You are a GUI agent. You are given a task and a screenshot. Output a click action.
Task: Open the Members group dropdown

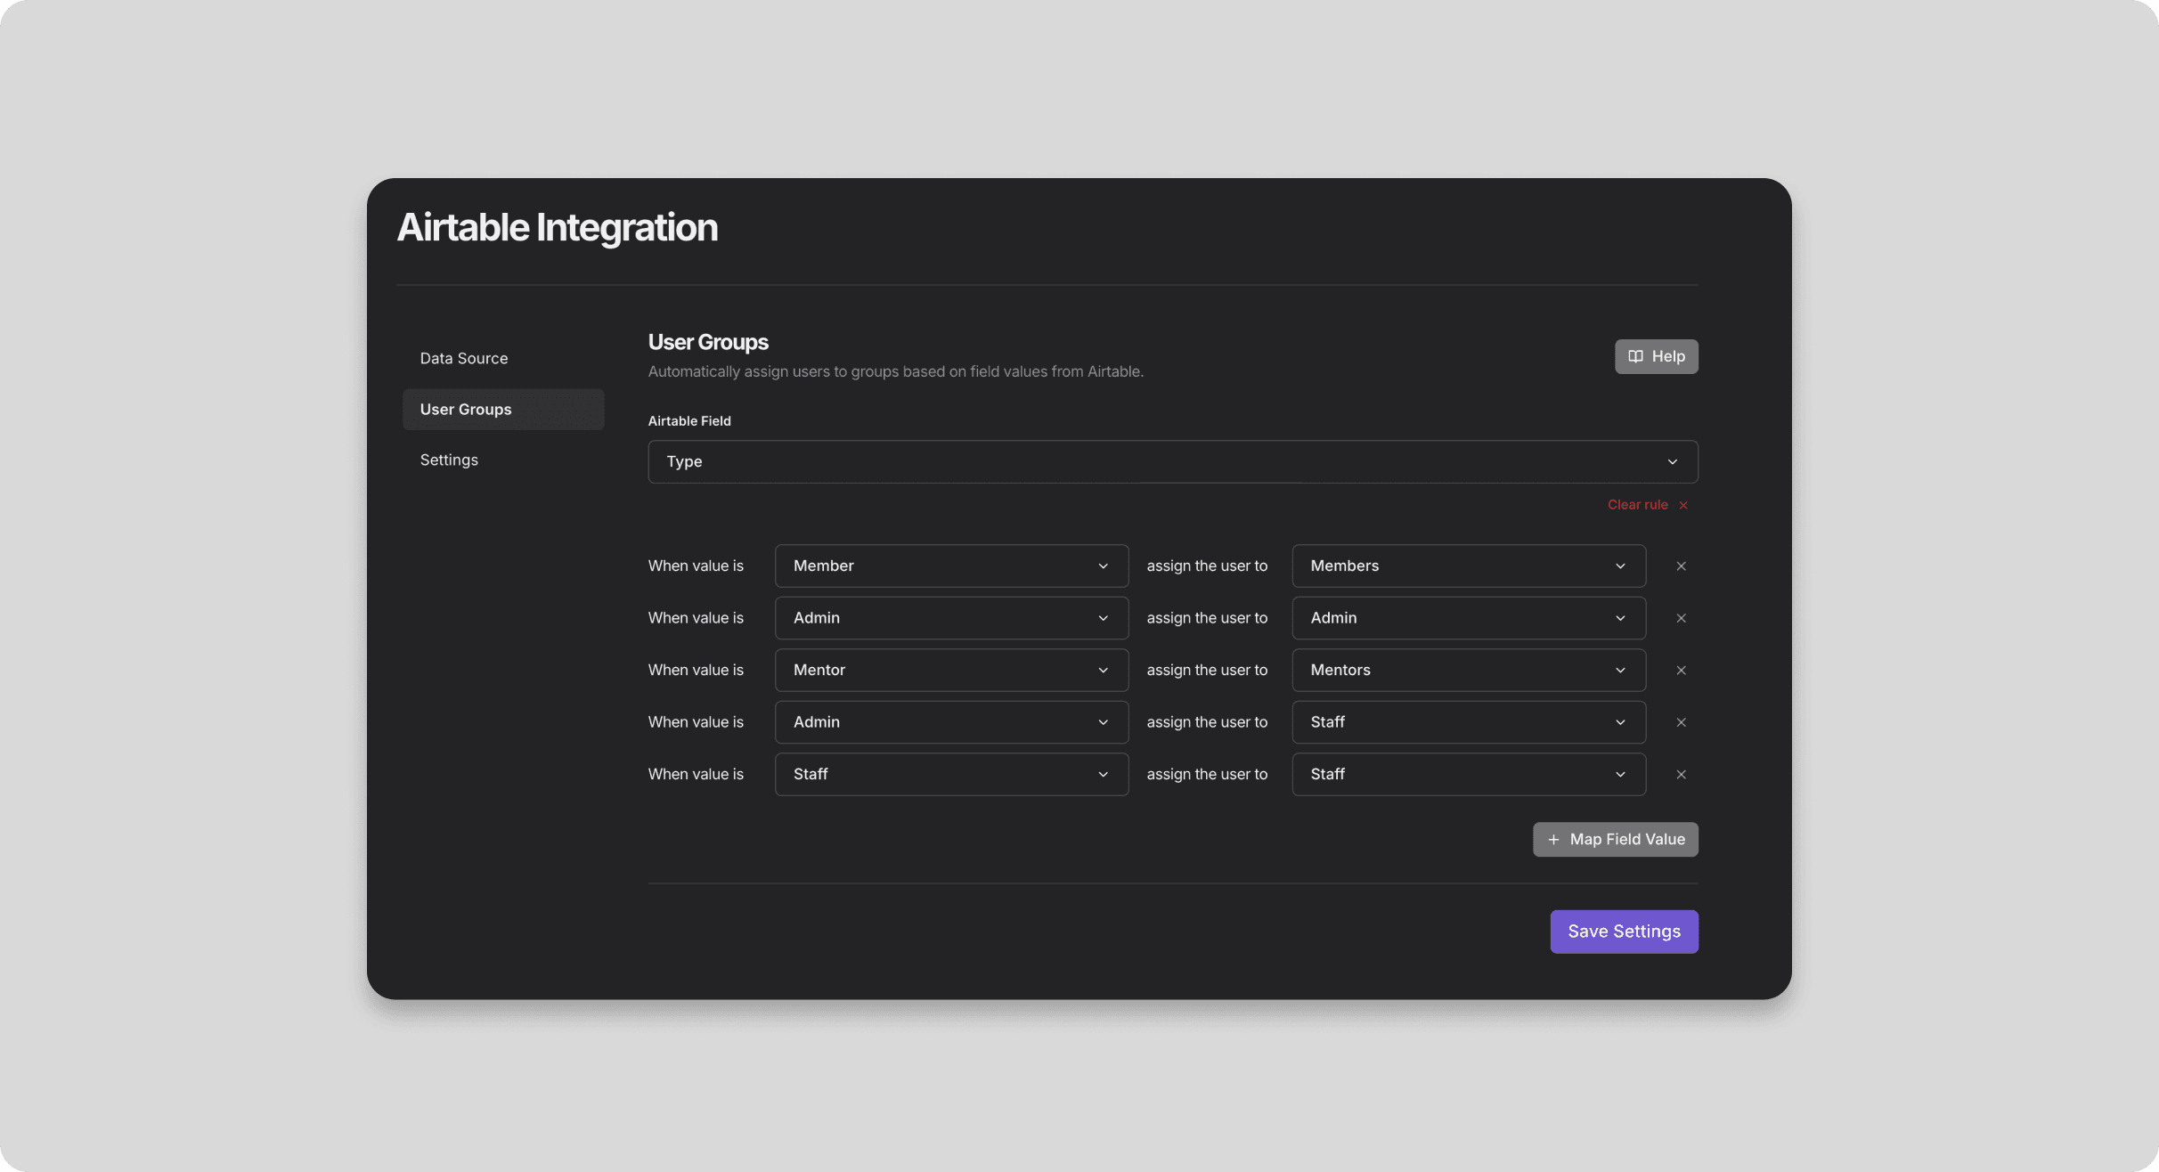pos(1468,566)
